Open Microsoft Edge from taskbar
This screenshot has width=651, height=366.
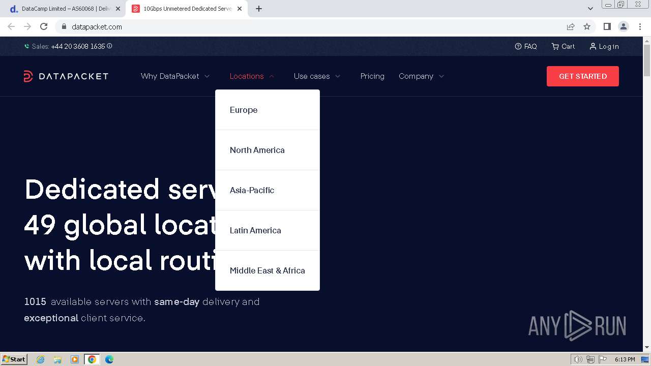[109, 359]
